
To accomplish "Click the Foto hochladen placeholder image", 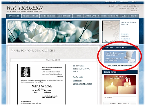I will click(x=111, y=32).
